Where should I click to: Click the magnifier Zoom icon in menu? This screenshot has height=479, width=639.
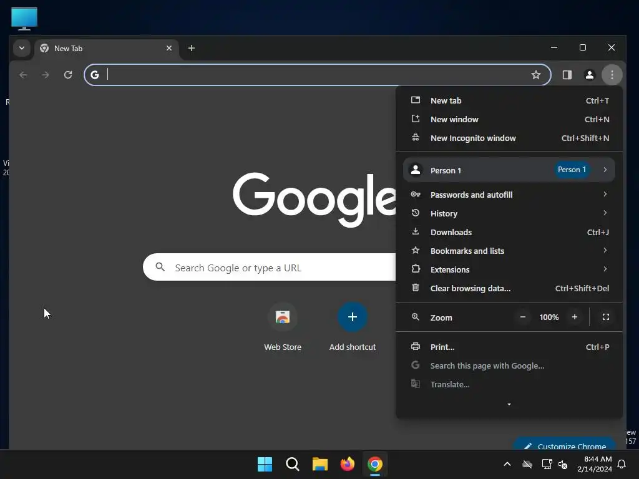415,316
